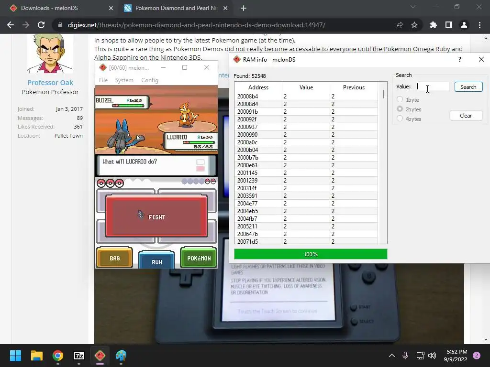Open the melonDS Config menu
This screenshot has width=490, height=367.
150,80
